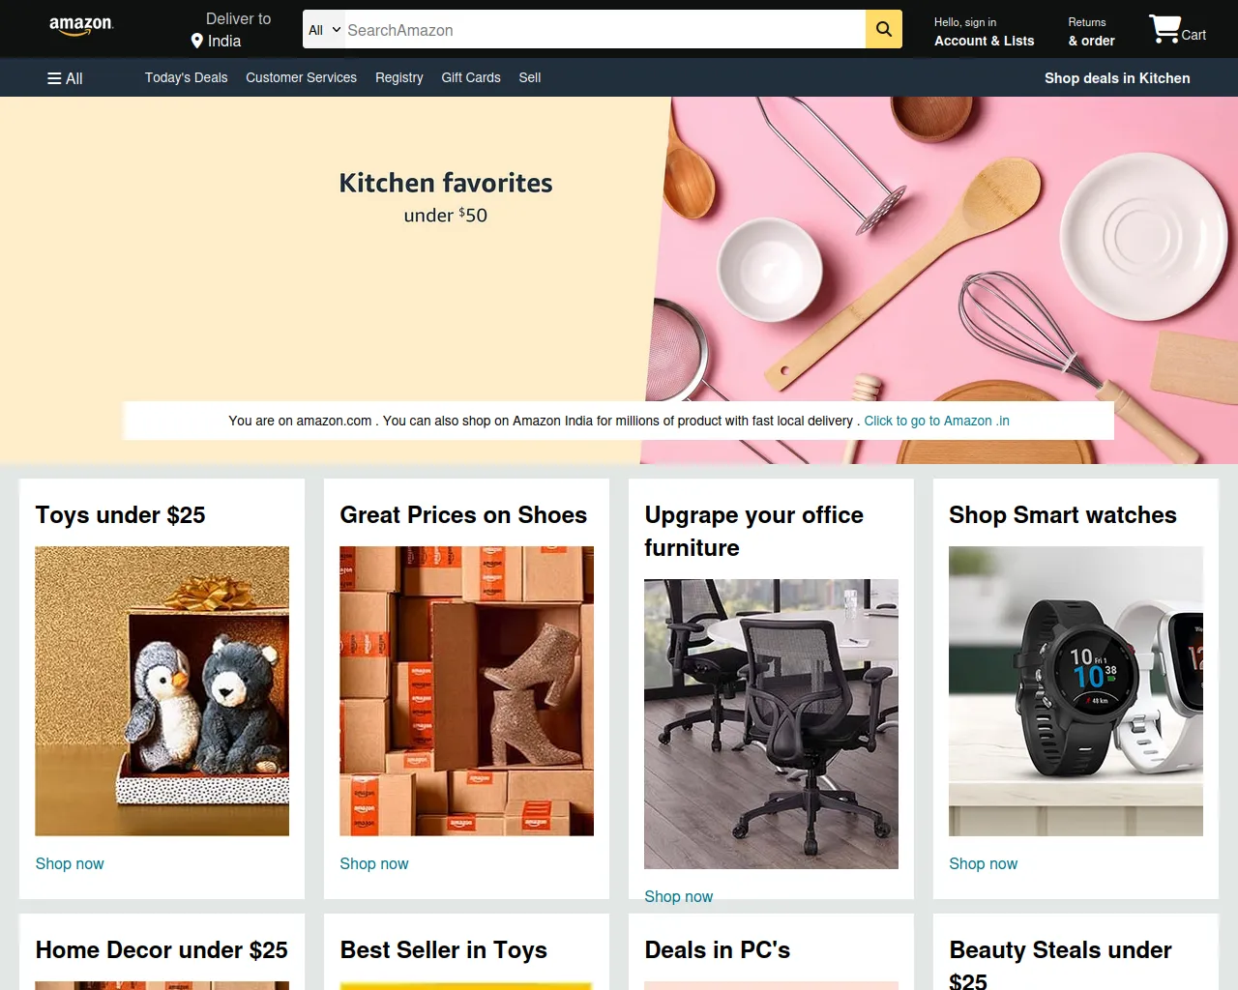Open Gift Cards in the navigation bar
1238x990 pixels.
tap(471, 77)
